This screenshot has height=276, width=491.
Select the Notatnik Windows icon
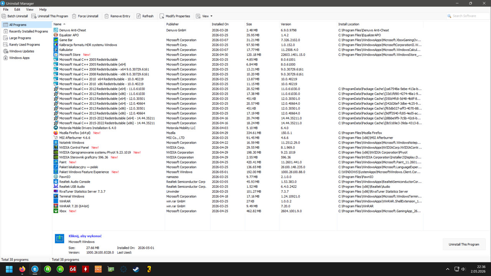[x=56, y=143]
